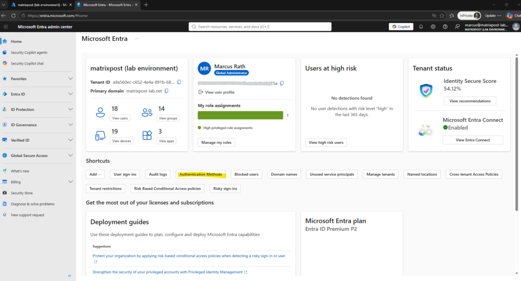The image size is (521, 281).
Task: Copy the primary domain matrixpost-lab.net
Action: pyautogui.click(x=166, y=90)
